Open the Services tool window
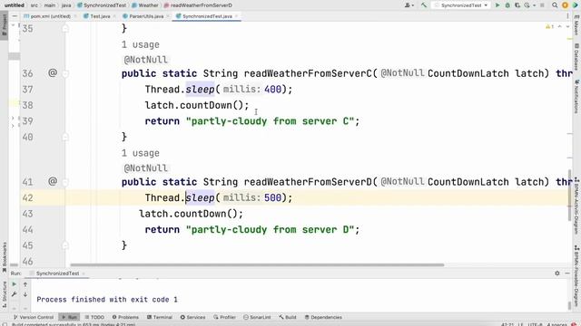 coord(192,317)
